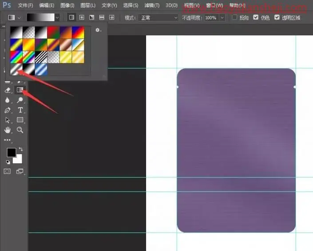Select the Blur (droplet) tool

8,100
